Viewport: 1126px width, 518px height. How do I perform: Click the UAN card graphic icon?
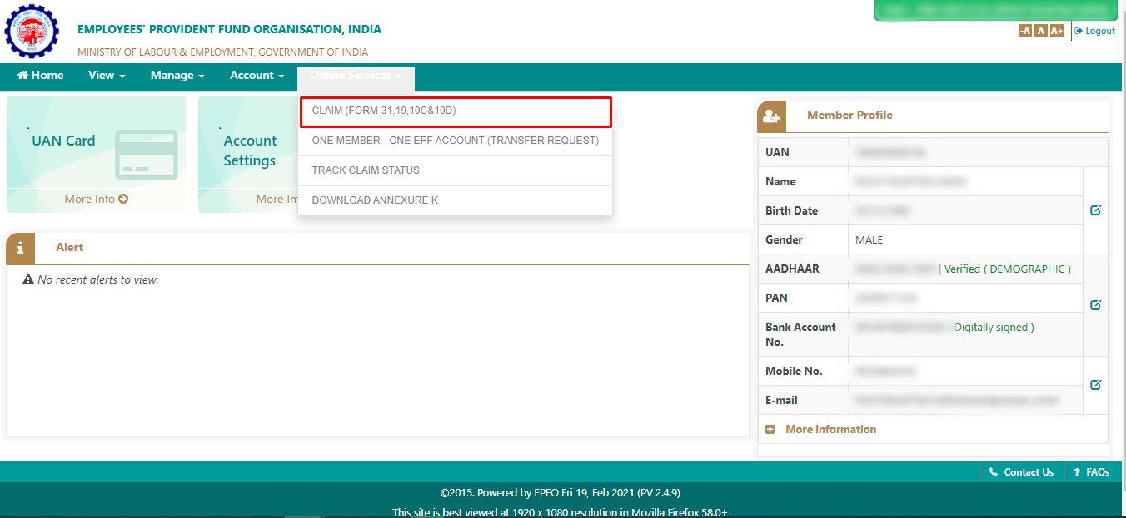click(146, 155)
